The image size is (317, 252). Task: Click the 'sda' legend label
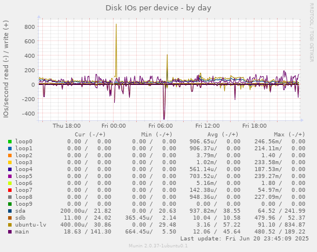click(x=20, y=211)
